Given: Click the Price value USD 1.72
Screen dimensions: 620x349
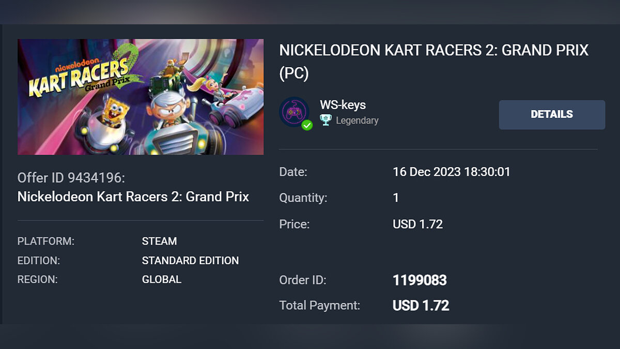Looking at the screenshot, I should 417,224.
